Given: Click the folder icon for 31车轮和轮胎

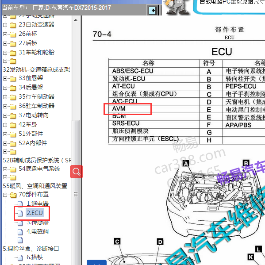Looking at the screenshot, I should [13, 53].
